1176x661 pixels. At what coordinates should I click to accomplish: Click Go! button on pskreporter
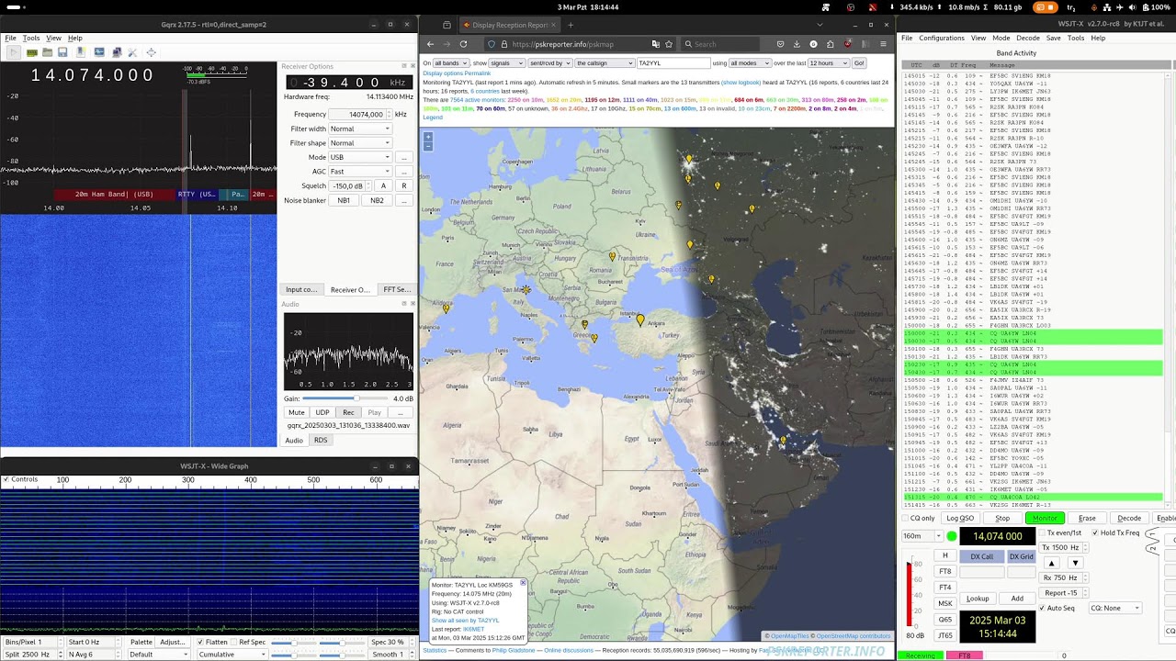tap(859, 62)
